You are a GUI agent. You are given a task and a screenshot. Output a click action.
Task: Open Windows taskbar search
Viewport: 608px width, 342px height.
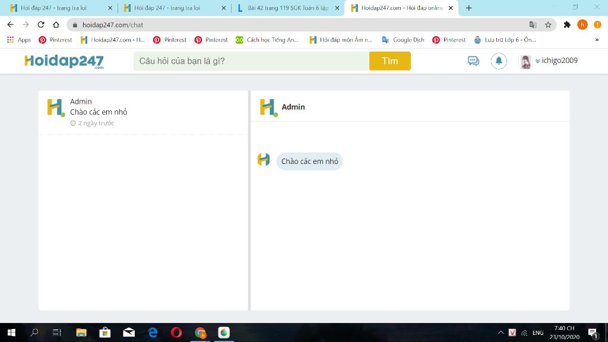(34, 332)
